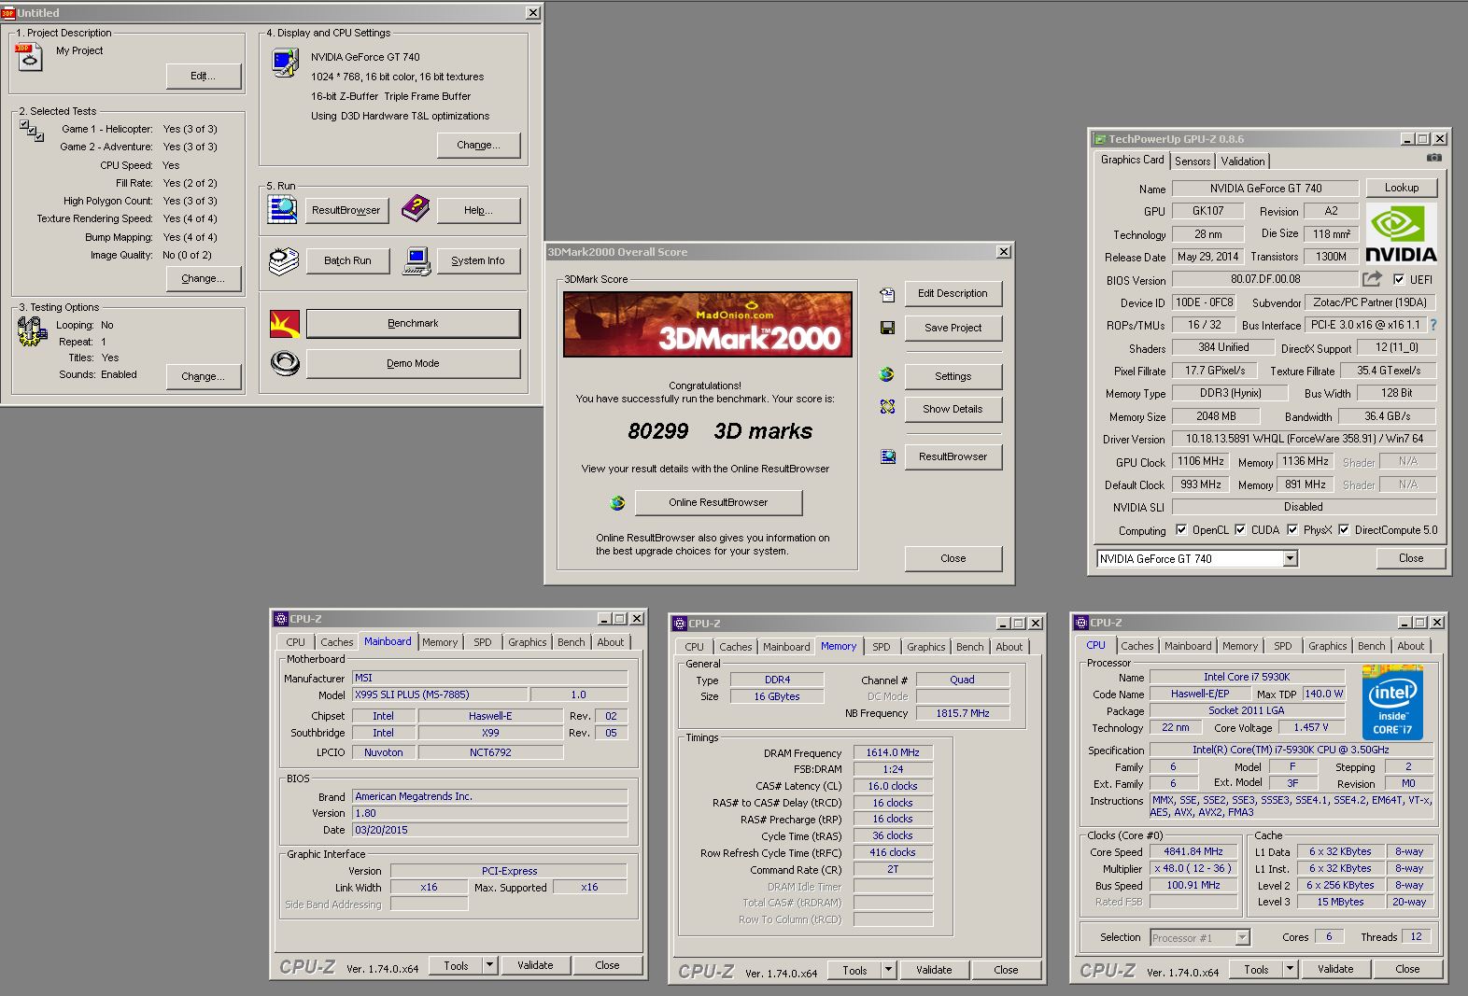
Task: Click the GPU-Z BIOS export share icon
Action: pos(1372,278)
